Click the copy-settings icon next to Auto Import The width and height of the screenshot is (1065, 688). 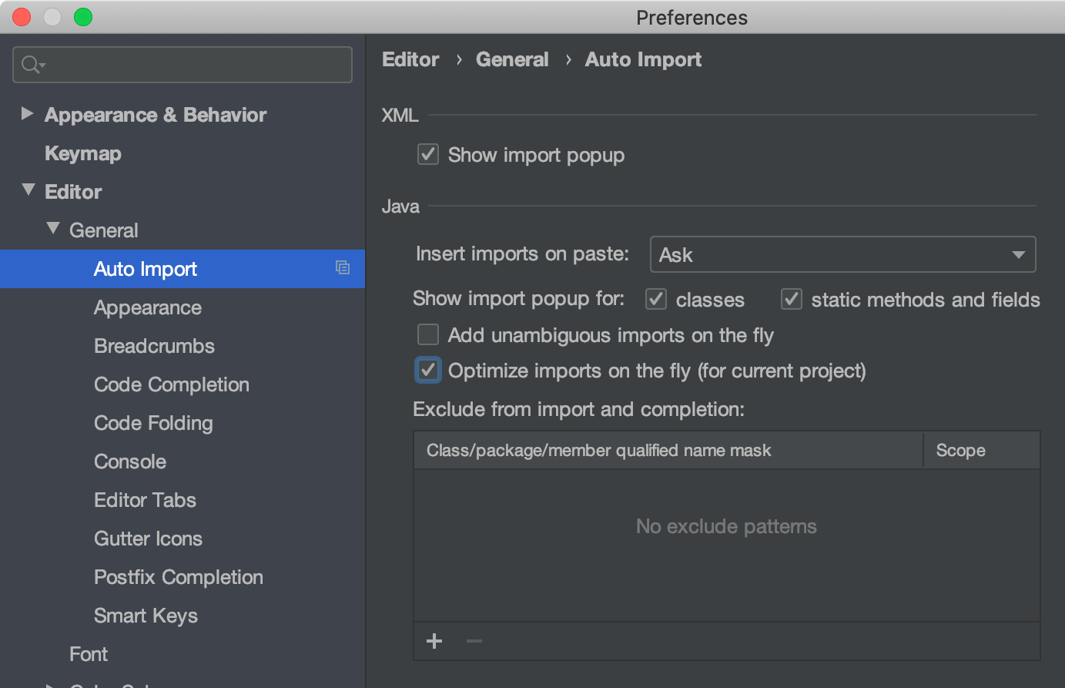[x=341, y=267]
